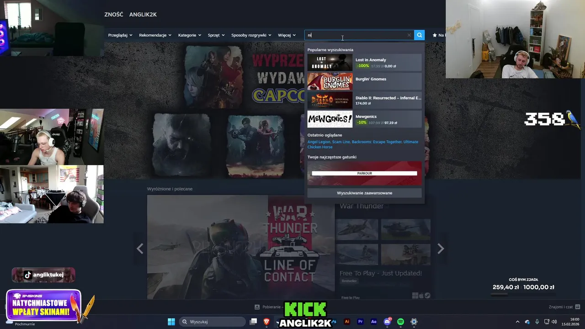Viewport: 585px width, 329px height.
Task: Open Adobe Illustrator from taskbar
Action: [347, 322]
